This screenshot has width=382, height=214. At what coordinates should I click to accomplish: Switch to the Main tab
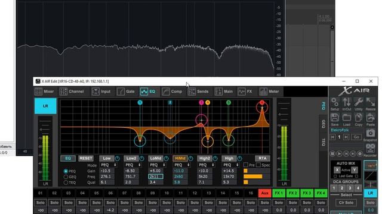224,92
